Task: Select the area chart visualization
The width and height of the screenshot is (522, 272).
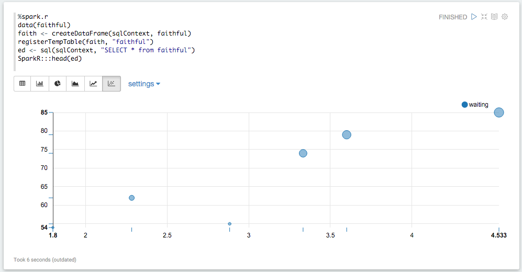Action: click(75, 84)
